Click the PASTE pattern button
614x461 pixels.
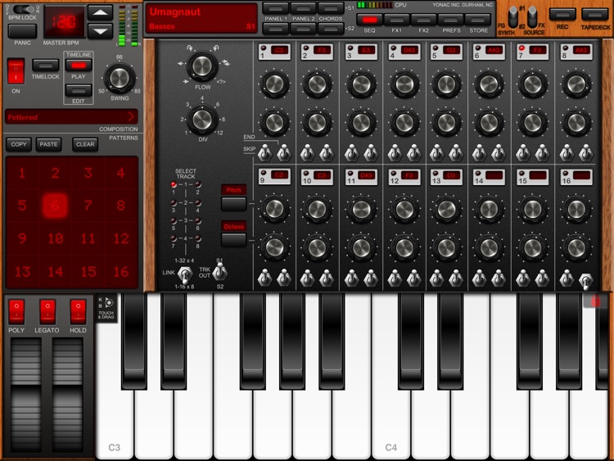pyautogui.click(x=48, y=145)
